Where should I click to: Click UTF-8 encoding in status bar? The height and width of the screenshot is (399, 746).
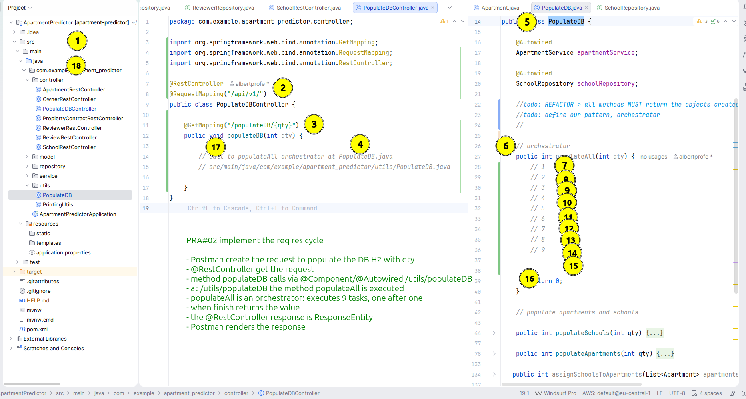pos(677,393)
